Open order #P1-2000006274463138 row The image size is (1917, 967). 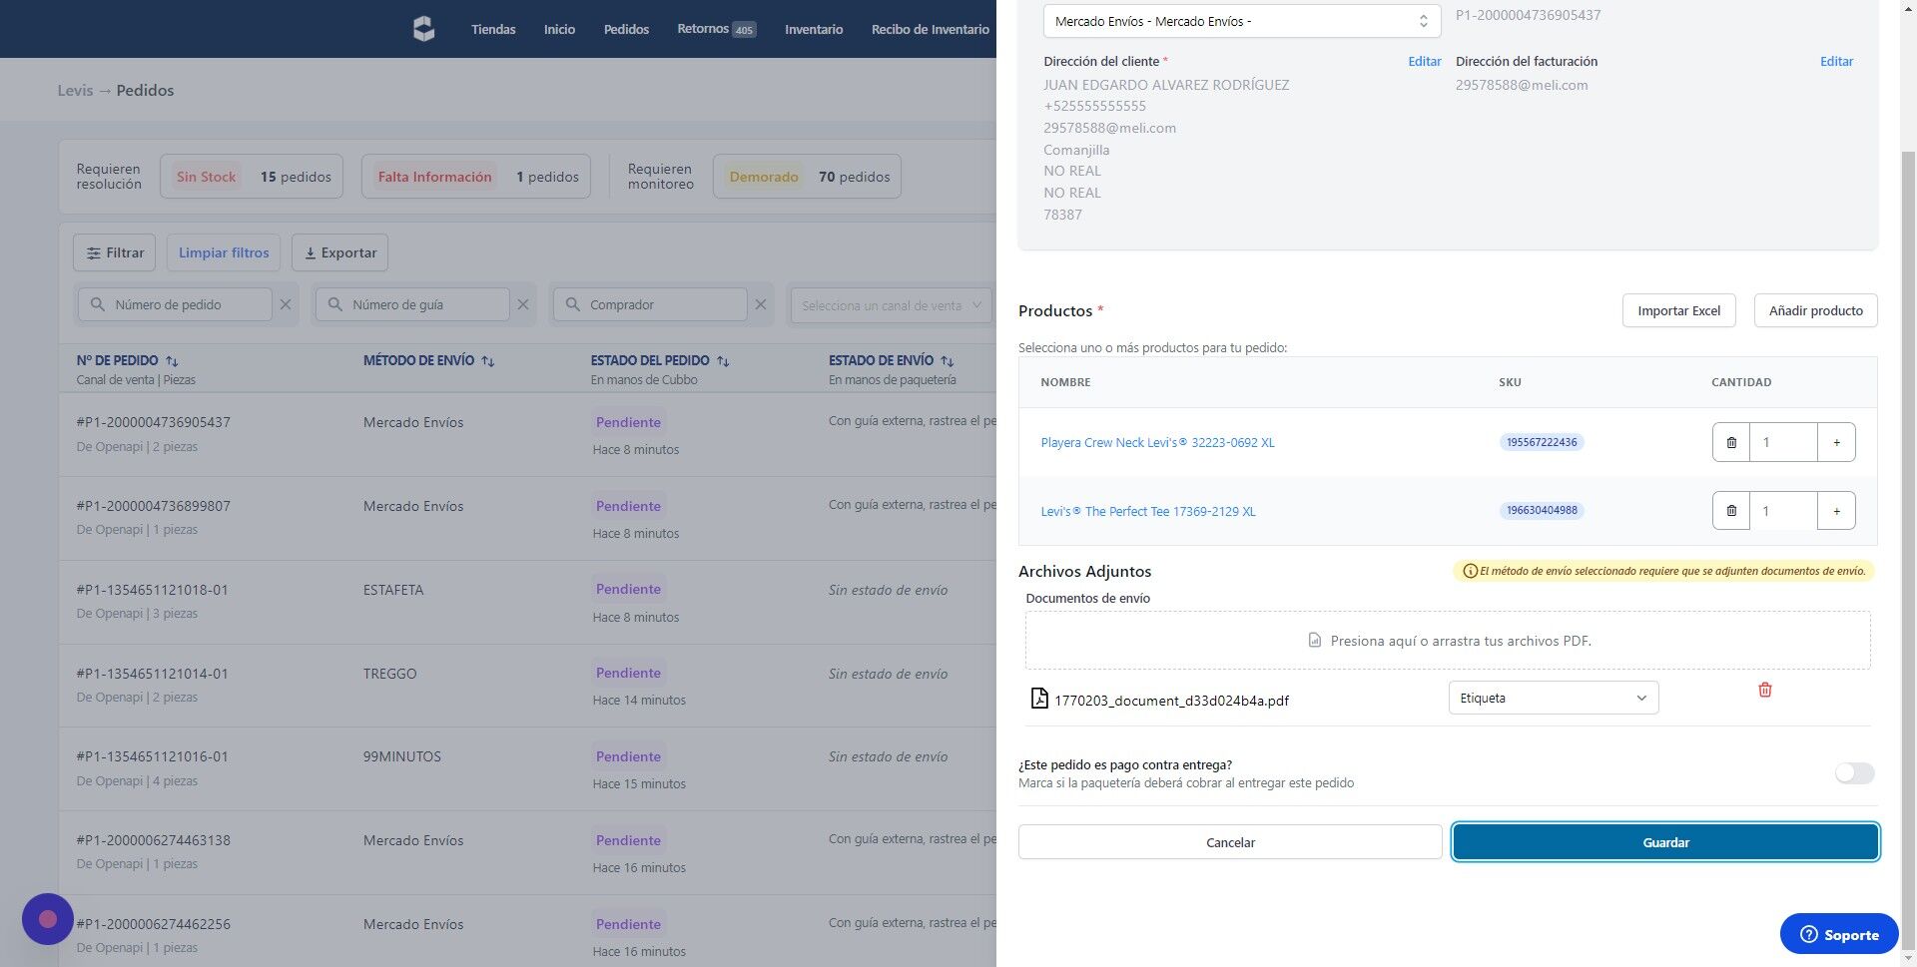point(527,852)
